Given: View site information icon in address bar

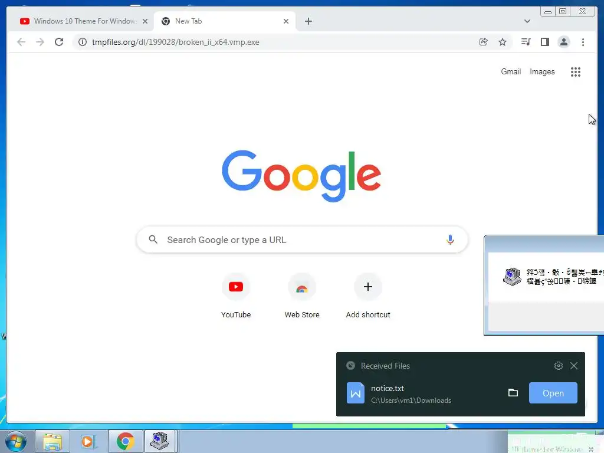Looking at the screenshot, I should coord(83,42).
